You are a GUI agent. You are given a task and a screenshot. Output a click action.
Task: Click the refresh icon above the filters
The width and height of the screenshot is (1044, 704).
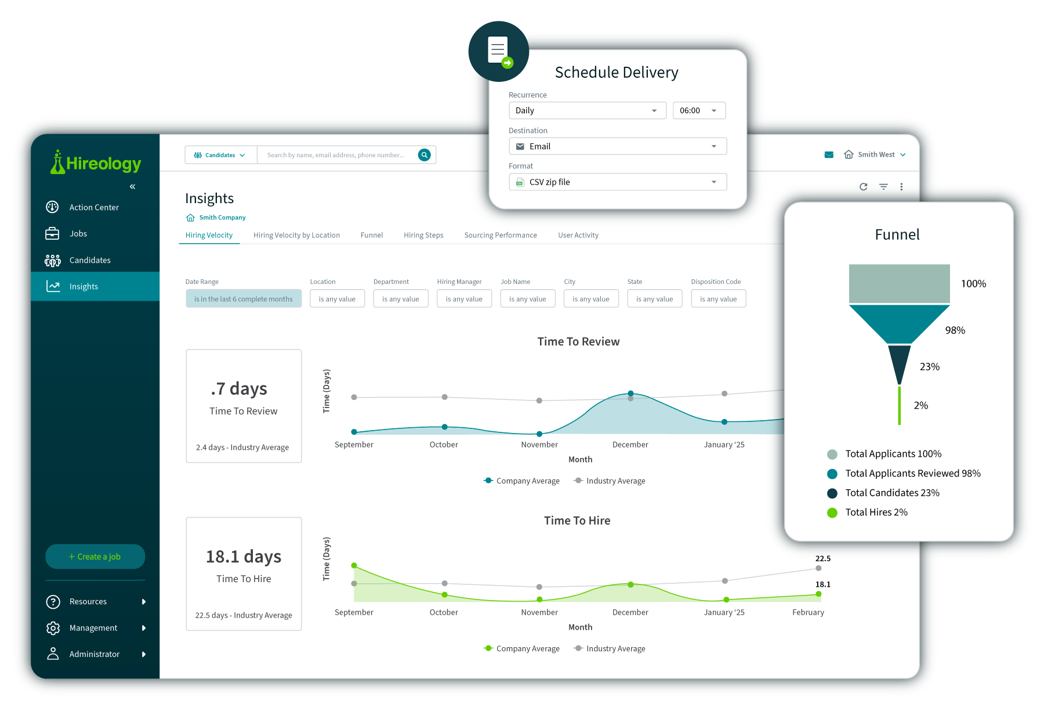[x=863, y=187]
